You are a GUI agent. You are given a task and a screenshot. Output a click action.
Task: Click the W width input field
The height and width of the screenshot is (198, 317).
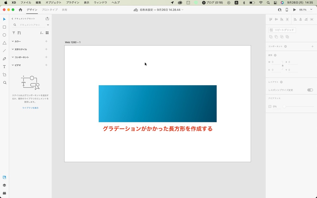276,62
